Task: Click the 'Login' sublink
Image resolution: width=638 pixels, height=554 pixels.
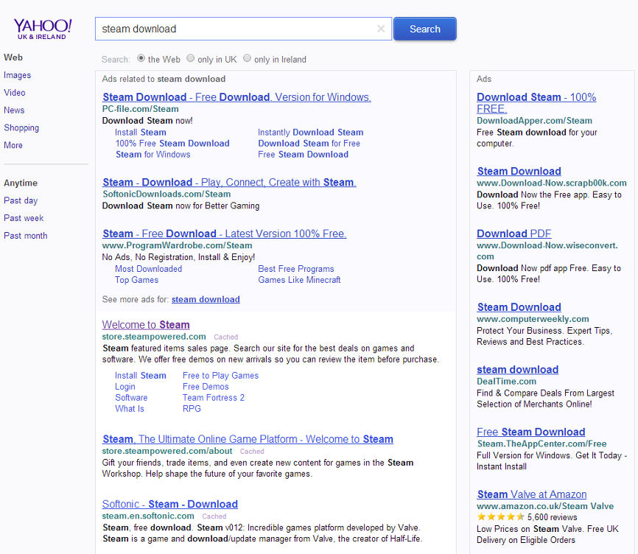Action: pyautogui.click(x=125, y=387)
